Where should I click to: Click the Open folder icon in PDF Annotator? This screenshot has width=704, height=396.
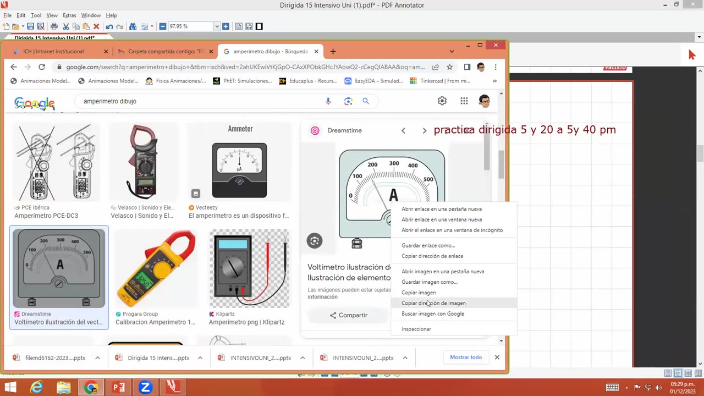tap(15, 26)
